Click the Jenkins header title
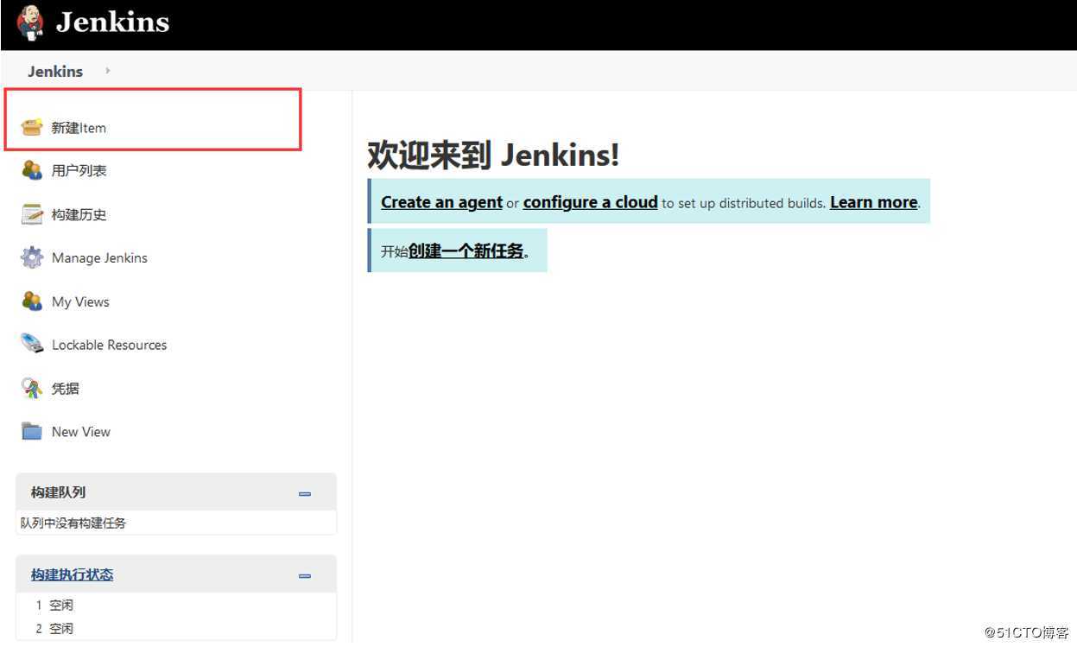Viewport: 1077px width, 647px height. click(112, 22)
